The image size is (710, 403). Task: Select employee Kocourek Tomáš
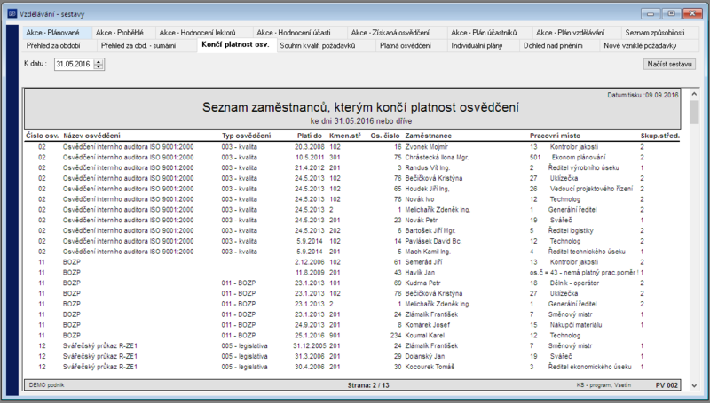(x=430, y=367)
